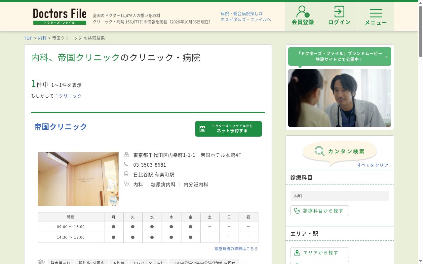Open the 帝国クリニック clinic title
The width and height of the screenshot is (423, 264).
pyautogui.click(x=61, y=127)
